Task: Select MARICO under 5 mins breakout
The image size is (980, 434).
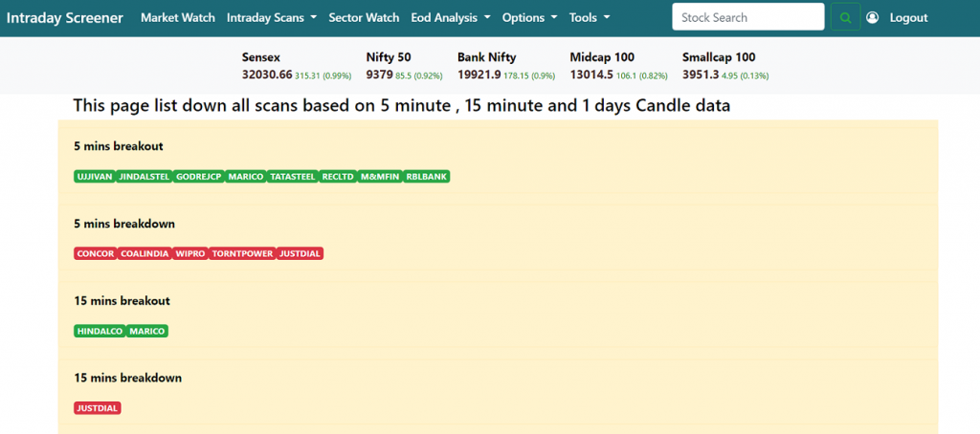Action: click(246, 177)
